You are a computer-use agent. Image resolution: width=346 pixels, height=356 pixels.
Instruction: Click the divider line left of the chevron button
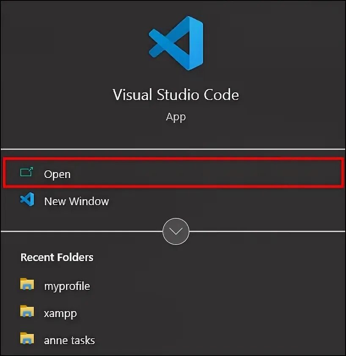click(80, 231)
